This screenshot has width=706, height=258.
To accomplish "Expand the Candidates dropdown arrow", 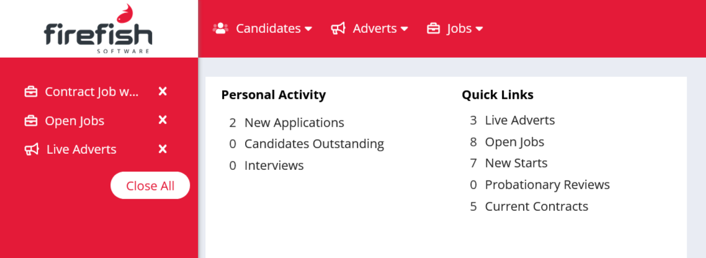I will (x=308, y=29).
